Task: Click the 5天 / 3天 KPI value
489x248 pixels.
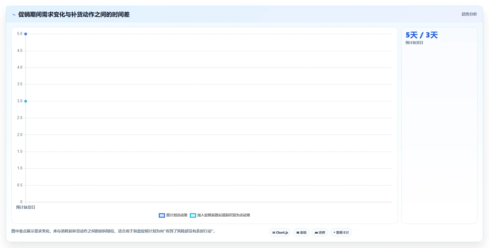Action: (422, 35)
